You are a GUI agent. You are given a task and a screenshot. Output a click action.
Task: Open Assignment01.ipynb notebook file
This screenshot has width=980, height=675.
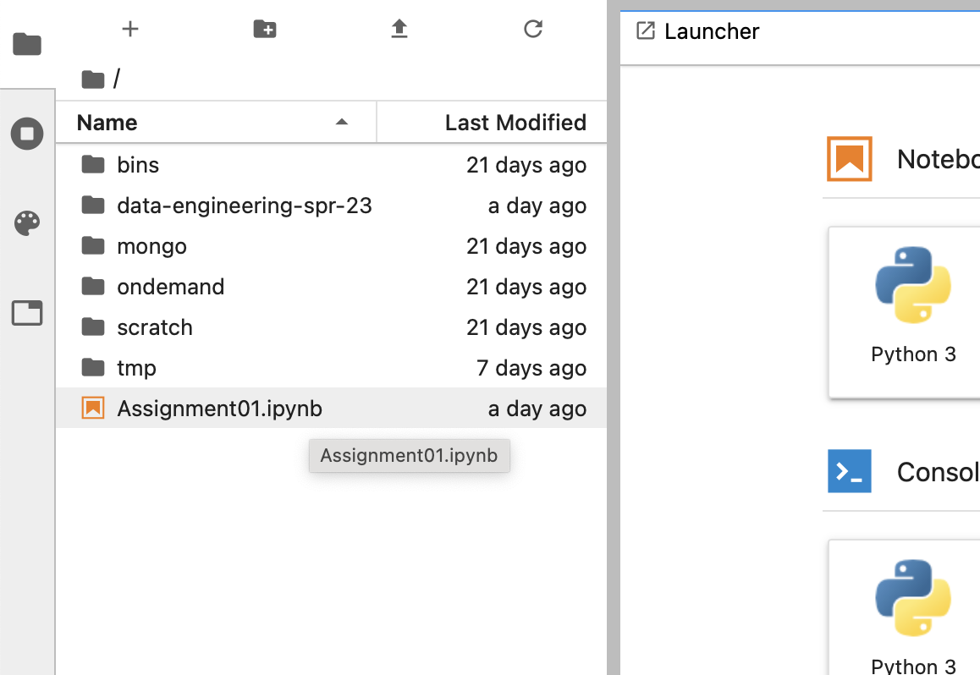pos(219,409)
